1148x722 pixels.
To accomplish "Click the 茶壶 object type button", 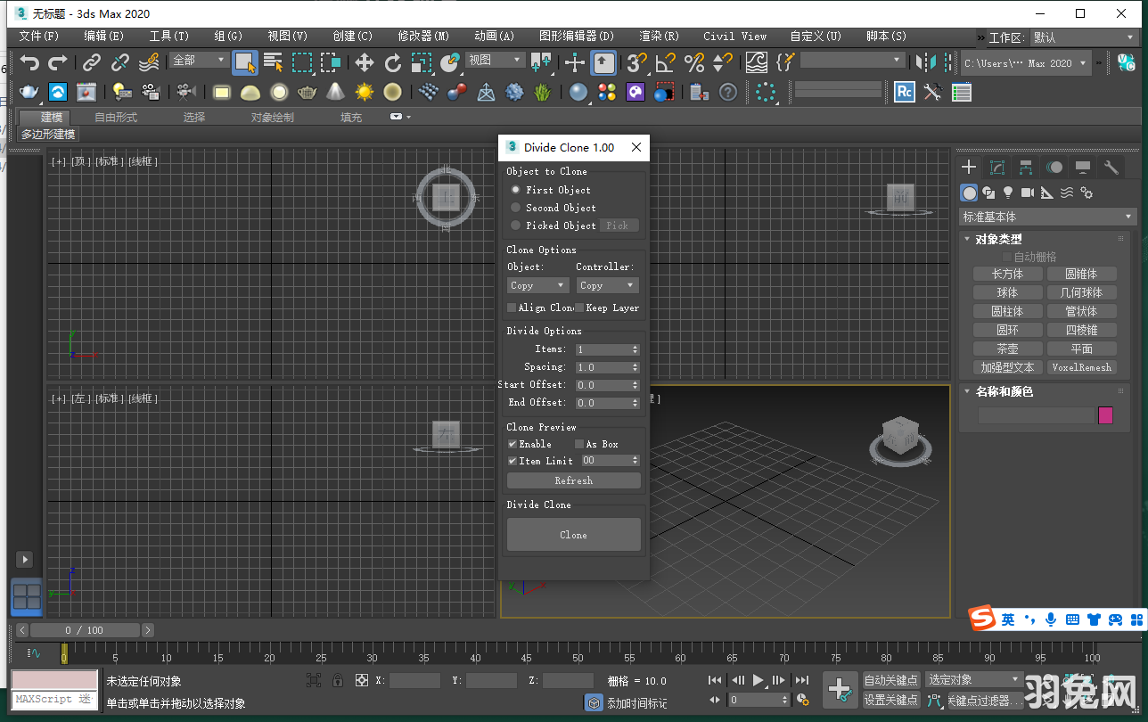I will [1007, 349].
